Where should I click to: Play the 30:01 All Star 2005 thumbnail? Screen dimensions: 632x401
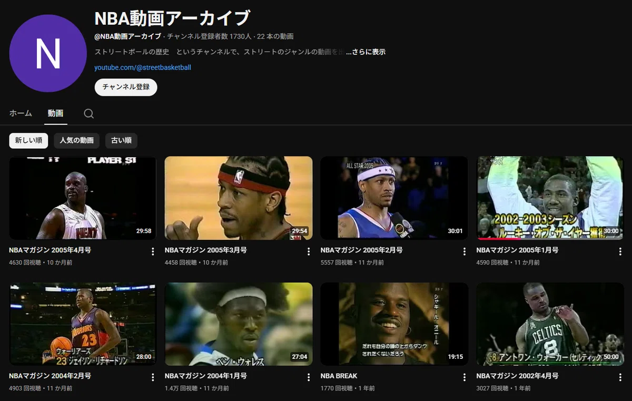pos(394,198)
